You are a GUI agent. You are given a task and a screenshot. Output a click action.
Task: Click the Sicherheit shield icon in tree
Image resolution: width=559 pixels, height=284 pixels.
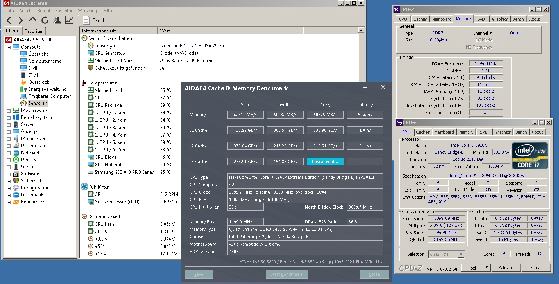16,181
